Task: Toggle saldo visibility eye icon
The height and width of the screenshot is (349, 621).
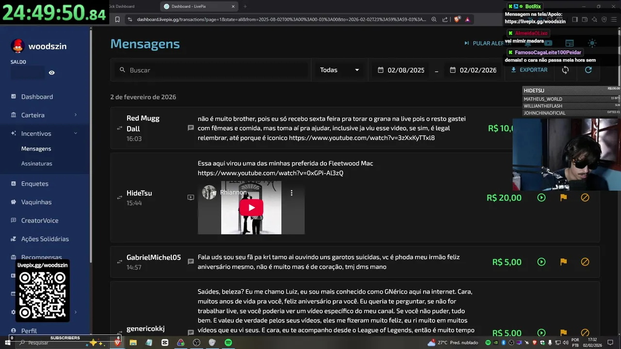Action: (52, 73)
